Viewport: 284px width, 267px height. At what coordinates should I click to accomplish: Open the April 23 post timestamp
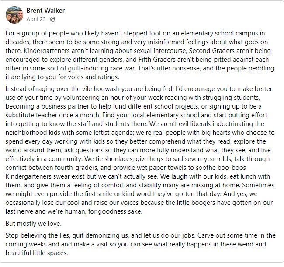coord(37,19)
